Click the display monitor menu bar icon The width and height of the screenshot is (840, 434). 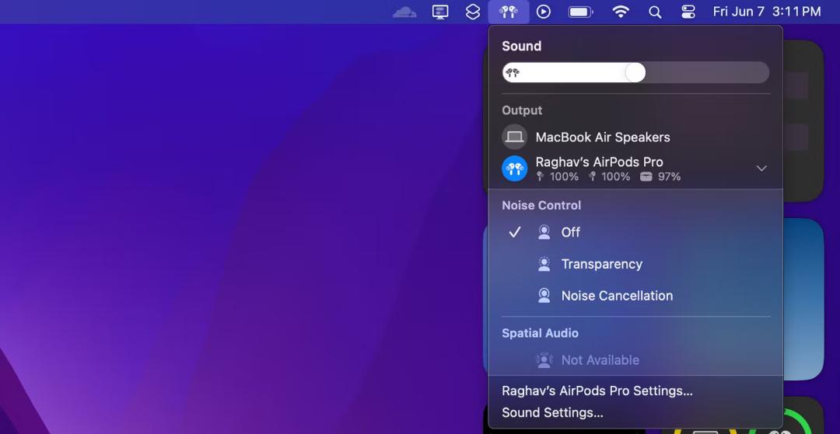[x=440, y=12]
